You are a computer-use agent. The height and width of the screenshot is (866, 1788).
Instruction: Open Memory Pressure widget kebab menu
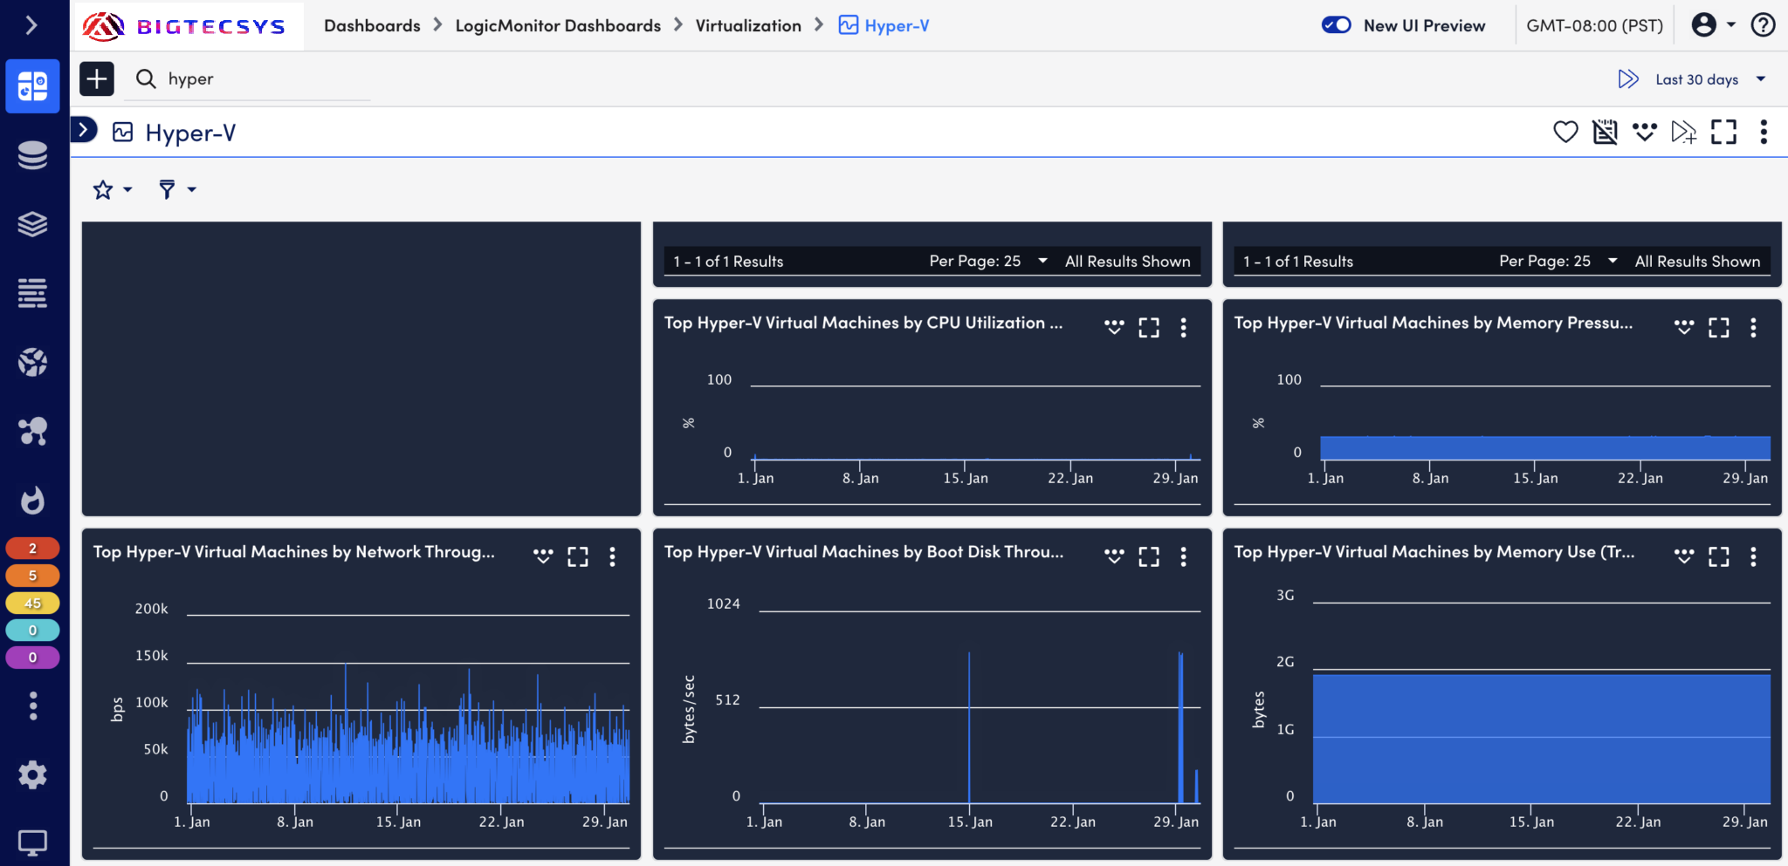click(x=1753, y=327)
